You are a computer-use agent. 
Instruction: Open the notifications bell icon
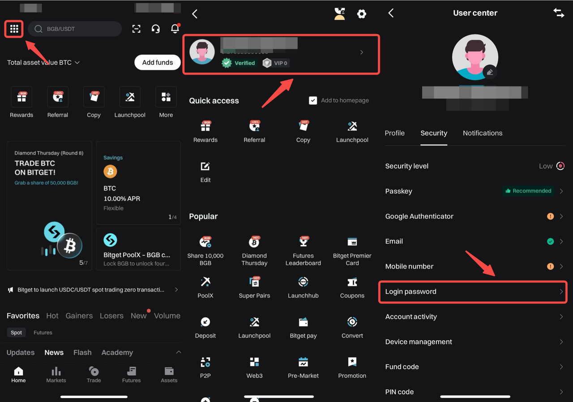[x=175, y=29]
